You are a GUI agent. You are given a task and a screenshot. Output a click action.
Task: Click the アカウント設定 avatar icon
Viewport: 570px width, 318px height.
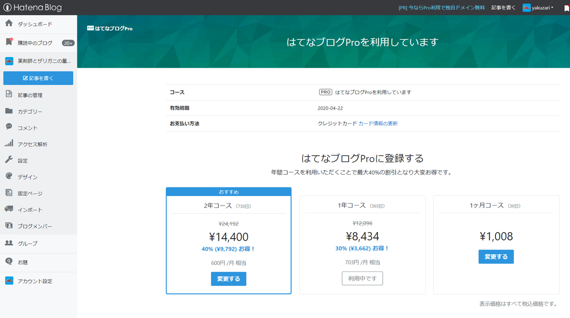point(9,281)
